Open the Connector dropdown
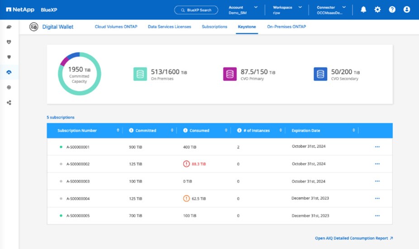Image resolution: width=419 pixels, height=249 pixels. click(344, 7)
